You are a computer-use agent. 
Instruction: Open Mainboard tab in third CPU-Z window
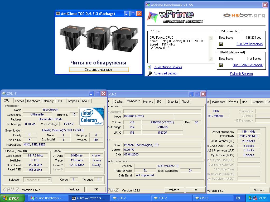coord(219,102)
